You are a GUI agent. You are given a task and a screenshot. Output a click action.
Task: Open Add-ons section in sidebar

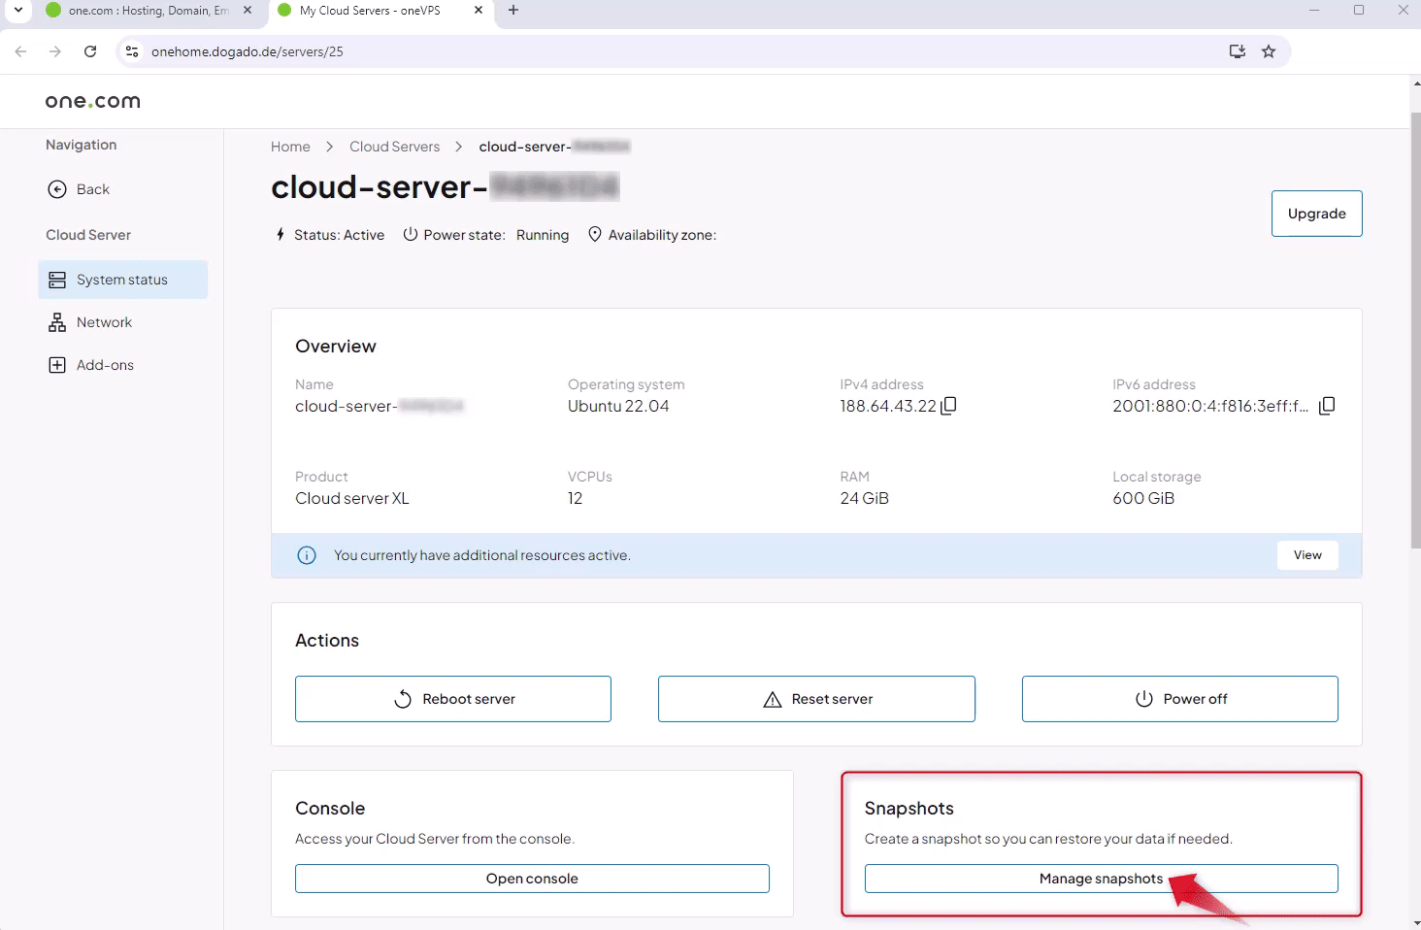pyautogui.click(x=105, y=365)
